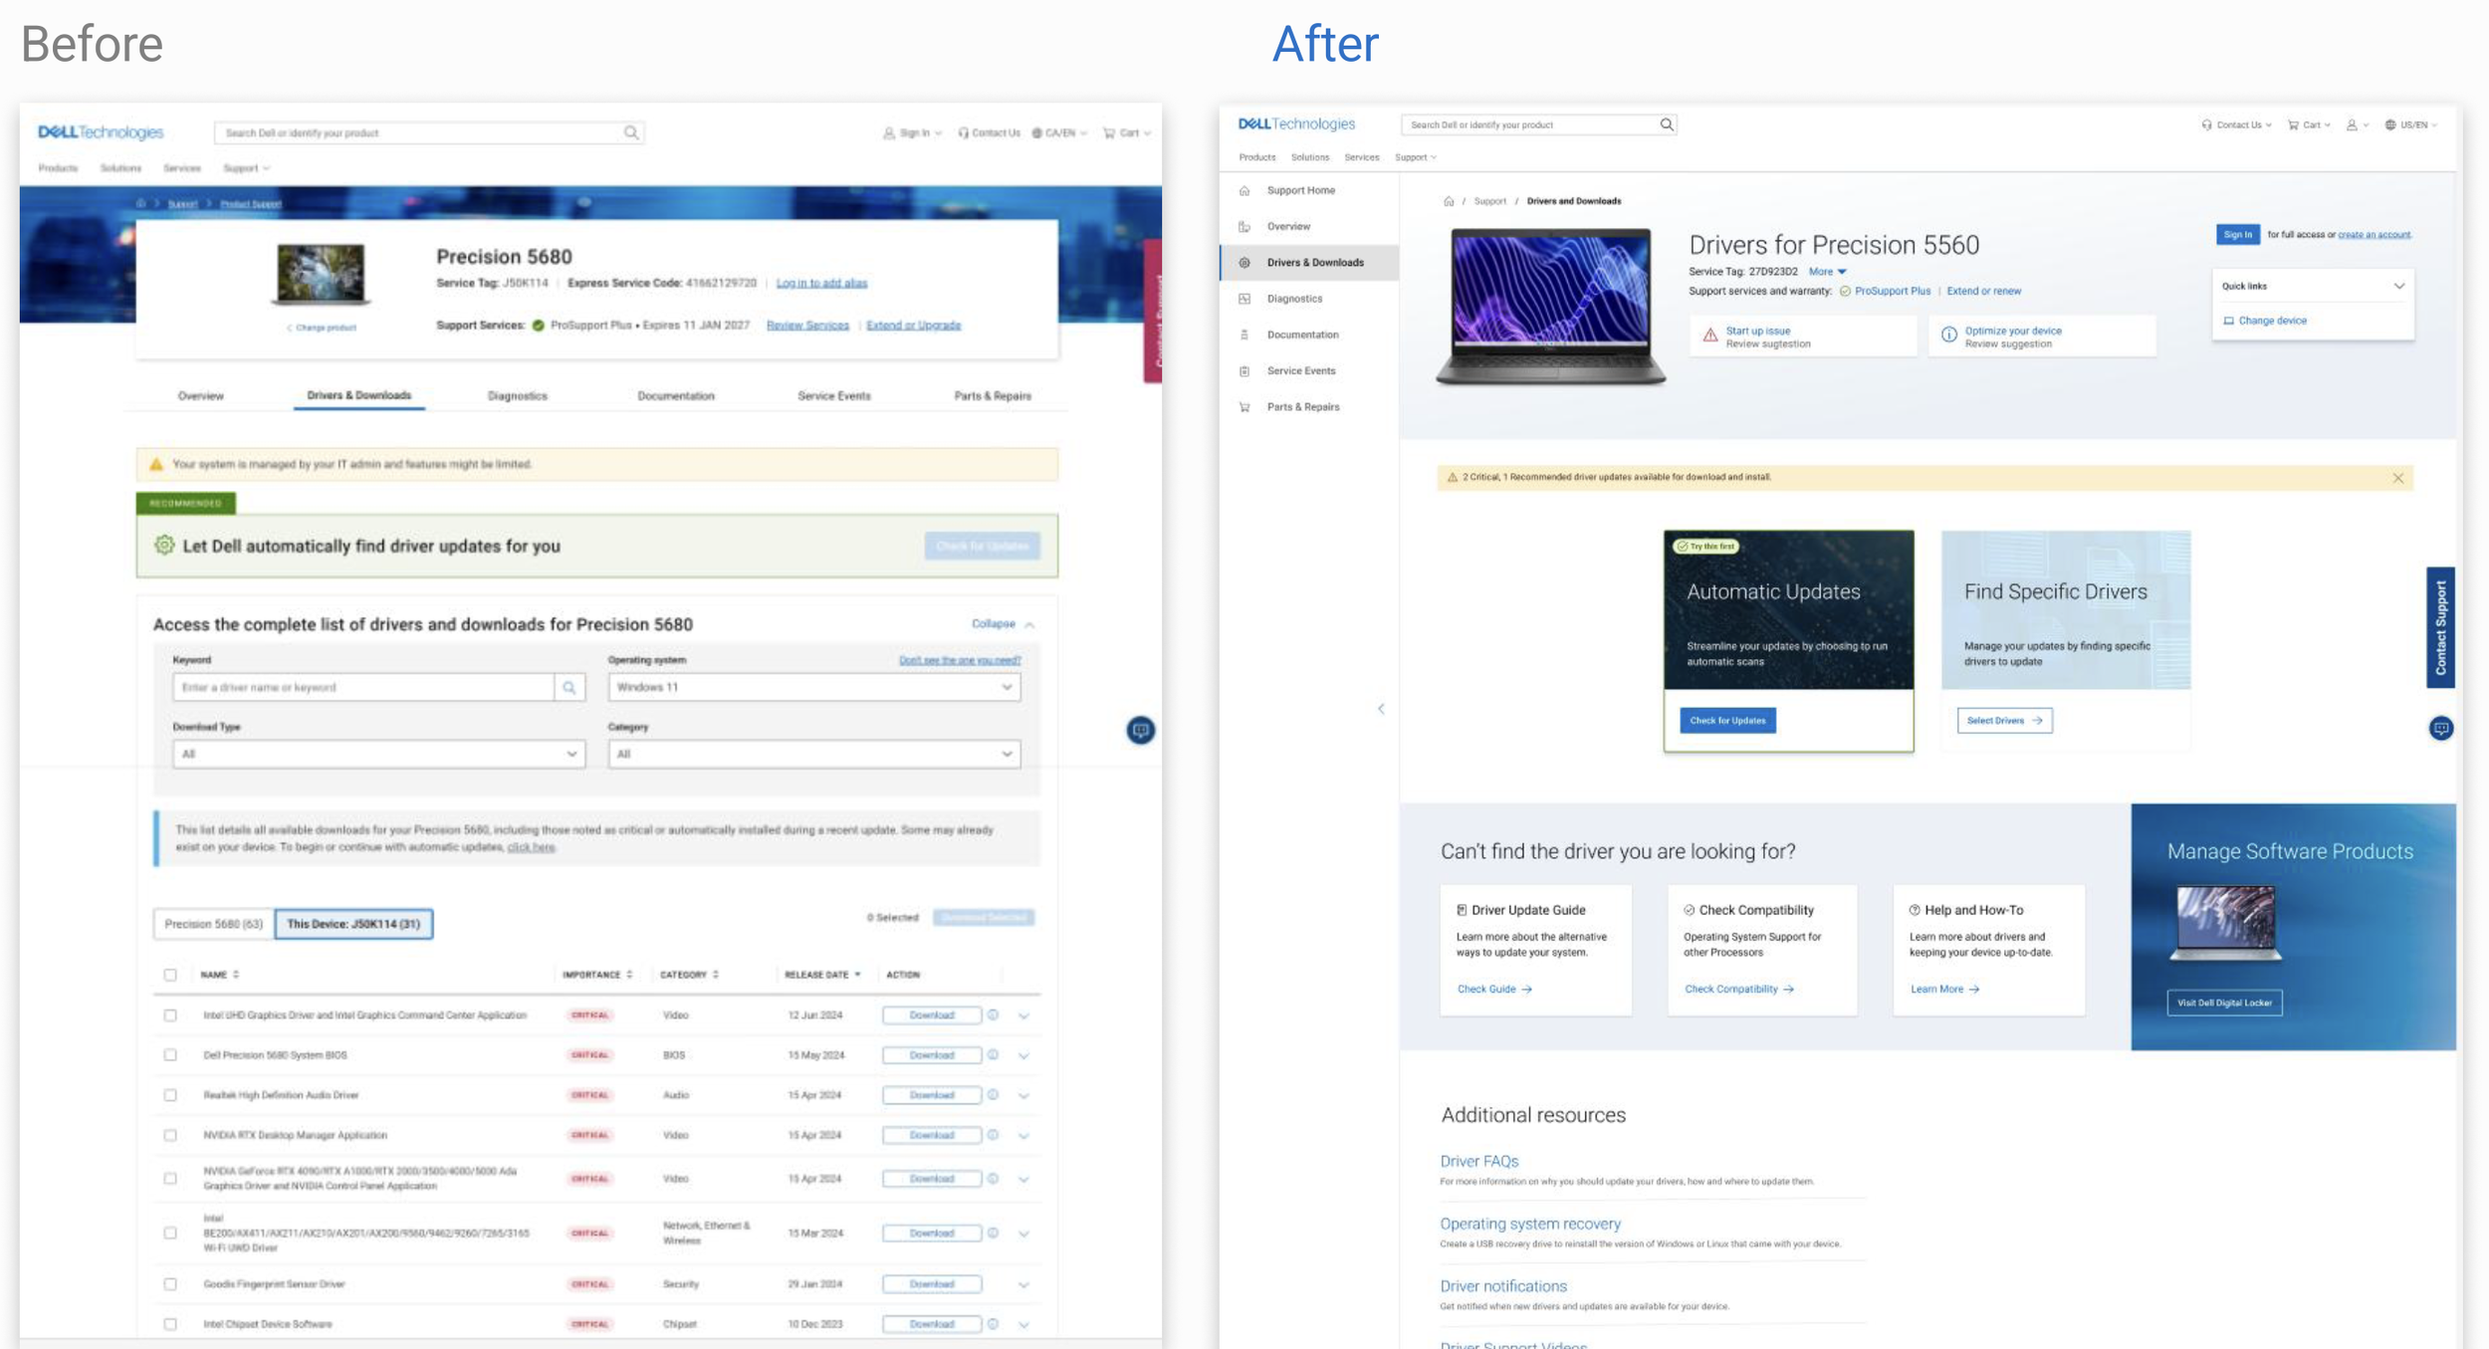Click Visit Dell Digital Locker button
The width and height of the screenshot is (2489, 1349).
[x=2224, y=1003]
